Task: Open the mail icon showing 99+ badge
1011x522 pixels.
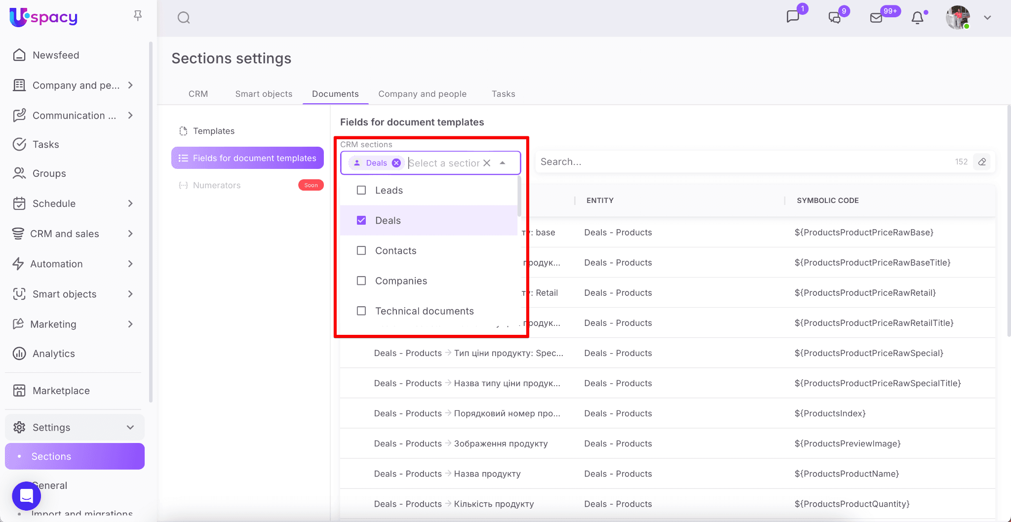Action: (x=876, y=18)
